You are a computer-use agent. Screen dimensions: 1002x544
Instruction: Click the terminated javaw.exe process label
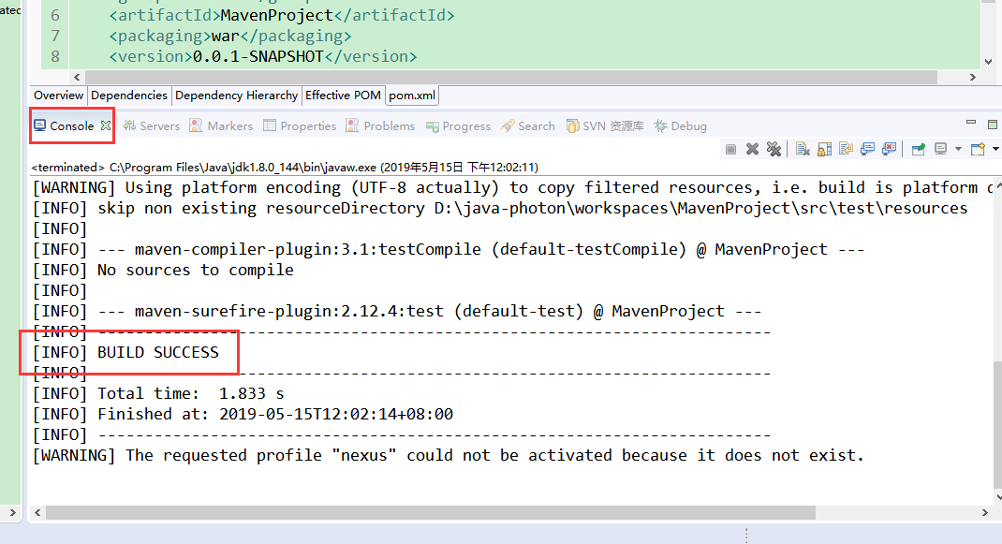point(285,168)
